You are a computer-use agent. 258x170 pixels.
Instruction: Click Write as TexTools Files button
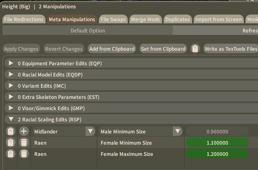point(231,49)
